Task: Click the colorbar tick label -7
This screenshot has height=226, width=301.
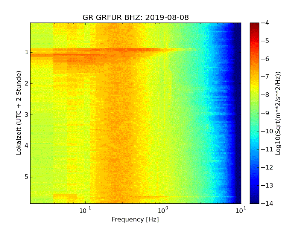Action: [x=265, y=77]
